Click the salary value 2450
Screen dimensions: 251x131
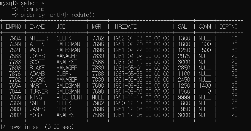point(184,80)
